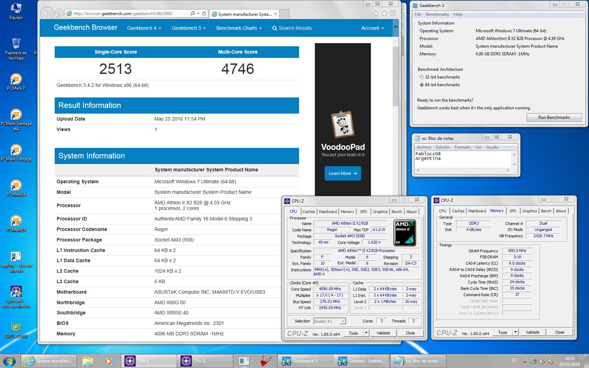This screenshot has width=589, height=368.
Task: Click the Geekbench Browser logo link
Action: tap(86, 27)
